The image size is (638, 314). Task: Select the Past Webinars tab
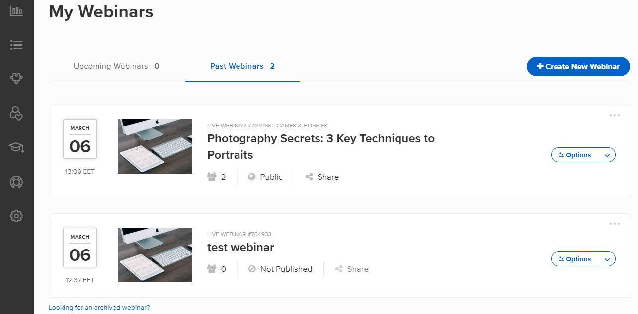click(x=242, y=66)
